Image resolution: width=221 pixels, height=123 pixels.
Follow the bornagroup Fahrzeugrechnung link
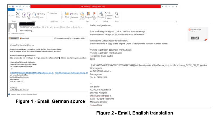71,73
